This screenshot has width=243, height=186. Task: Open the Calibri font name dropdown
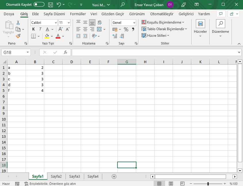[56, 23]
